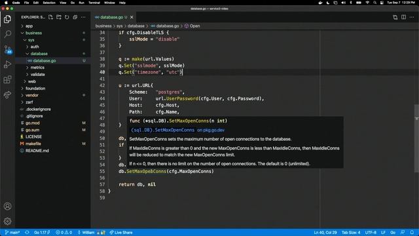Viewport: 419px width, 236px height.
Task: Open the Selection menu
Action: tap(49, 3)
